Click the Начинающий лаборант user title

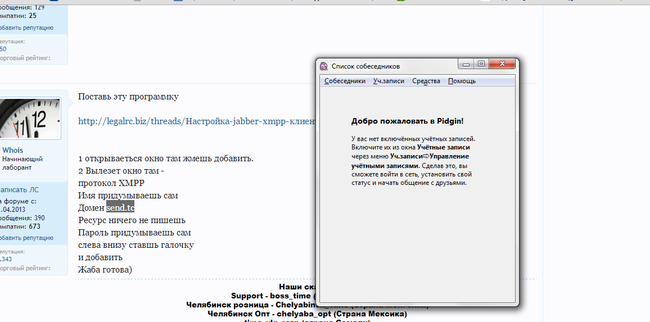(22, 164)
